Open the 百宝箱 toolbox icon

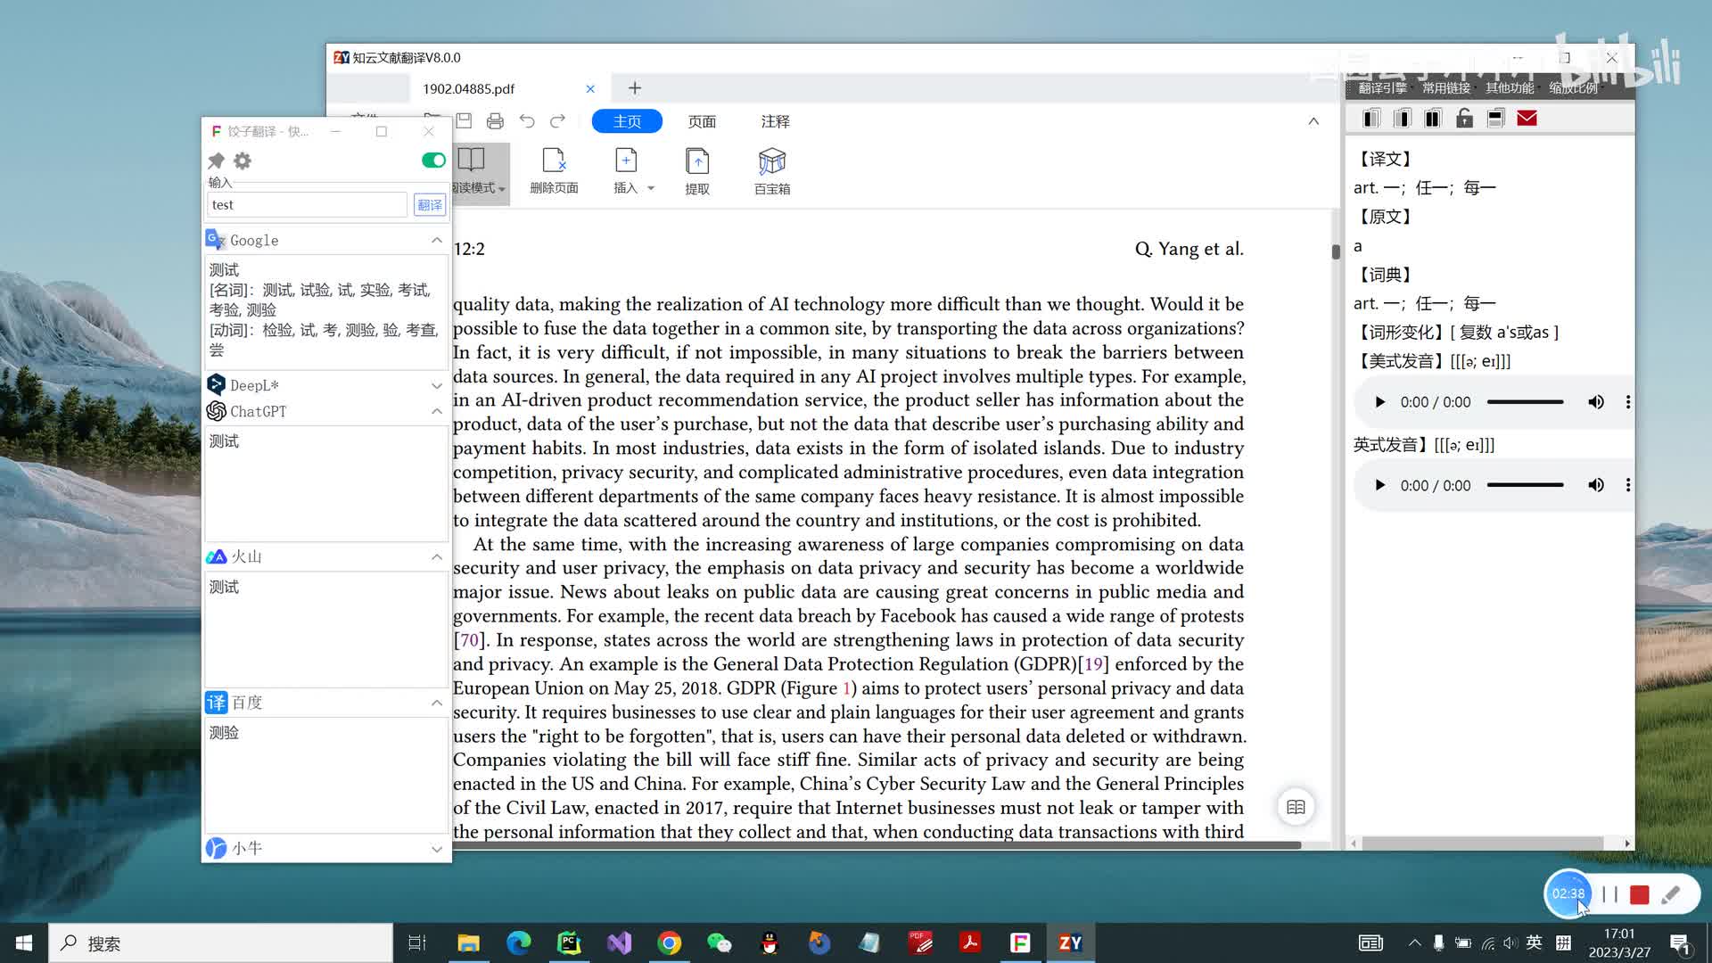coord(771,161)
